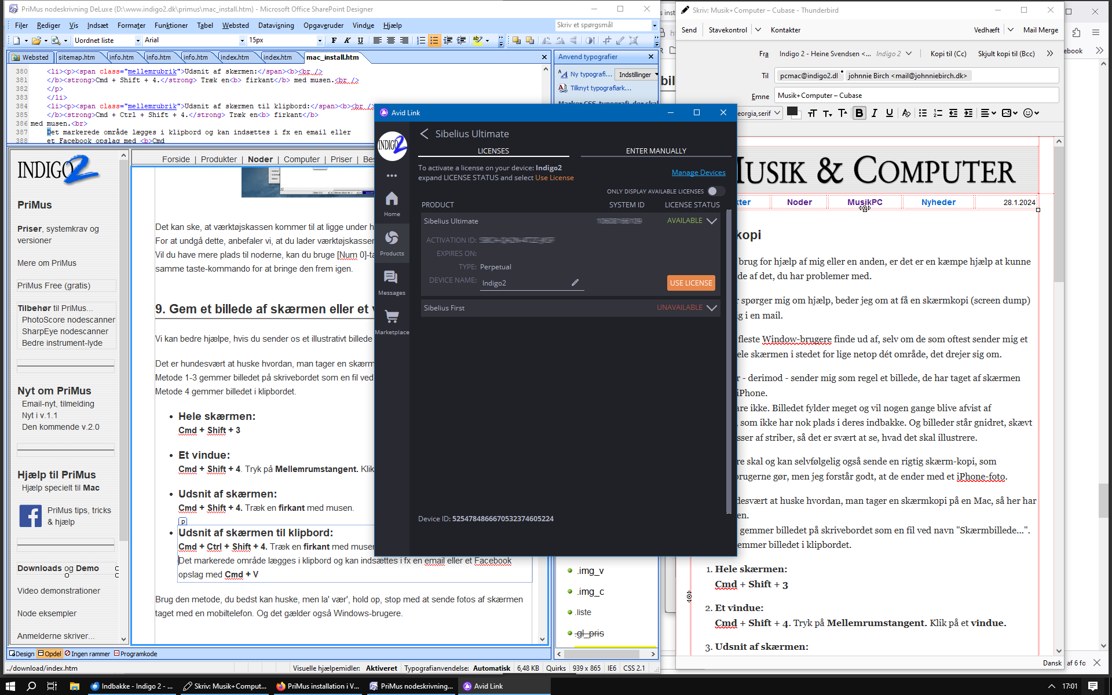This screenshot has width=1112, height=695.
Task: Click the new document icon in SharePoint Designer
Action: tap(16, 41)
